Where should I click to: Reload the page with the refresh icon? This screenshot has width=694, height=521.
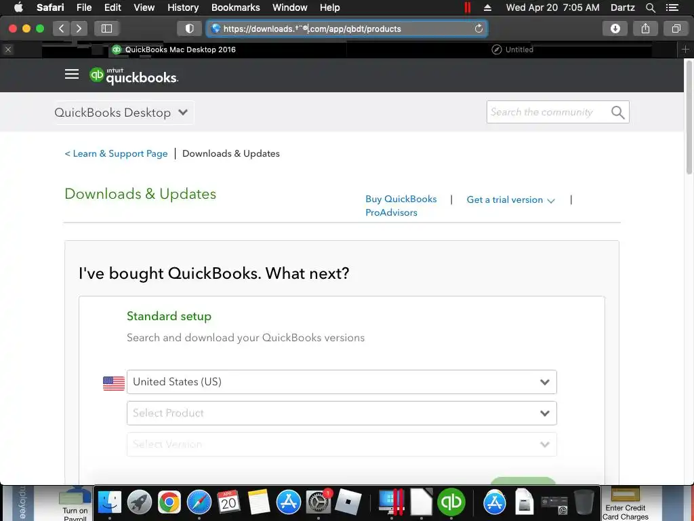click(x=478, y=28)
